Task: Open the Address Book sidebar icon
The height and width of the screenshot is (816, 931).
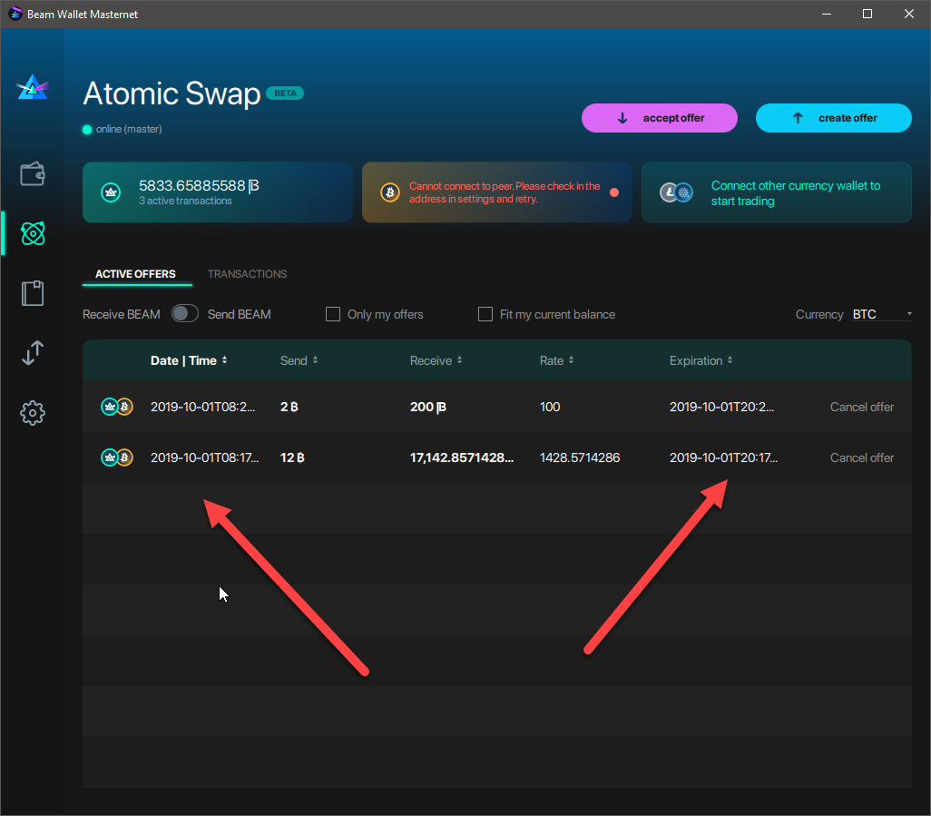Action: [x=33, y=293]
